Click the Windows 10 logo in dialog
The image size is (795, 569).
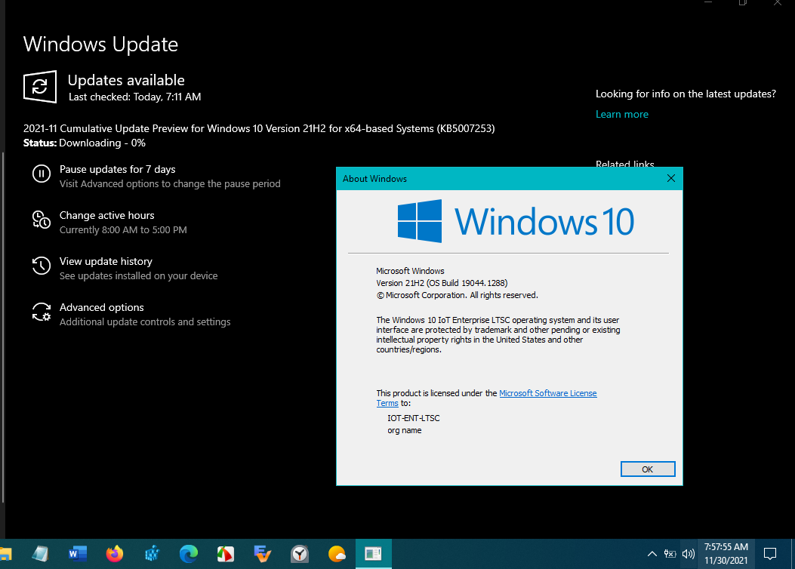(x=516, y=221)
